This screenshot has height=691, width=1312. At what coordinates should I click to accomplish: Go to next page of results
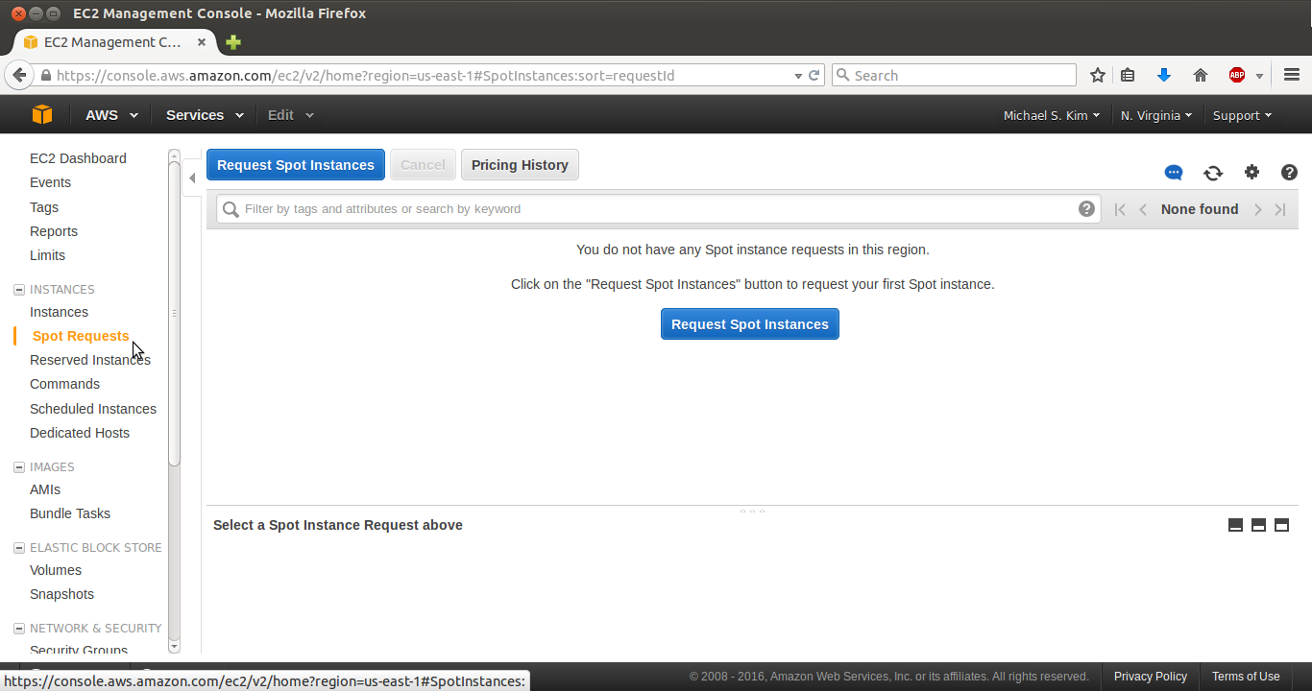click(x=1257, y=209)
